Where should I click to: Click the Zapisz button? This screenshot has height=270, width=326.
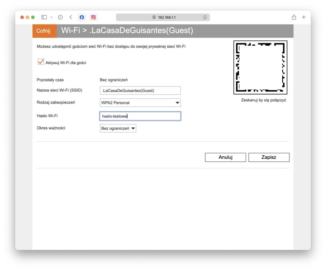(269, 157)
